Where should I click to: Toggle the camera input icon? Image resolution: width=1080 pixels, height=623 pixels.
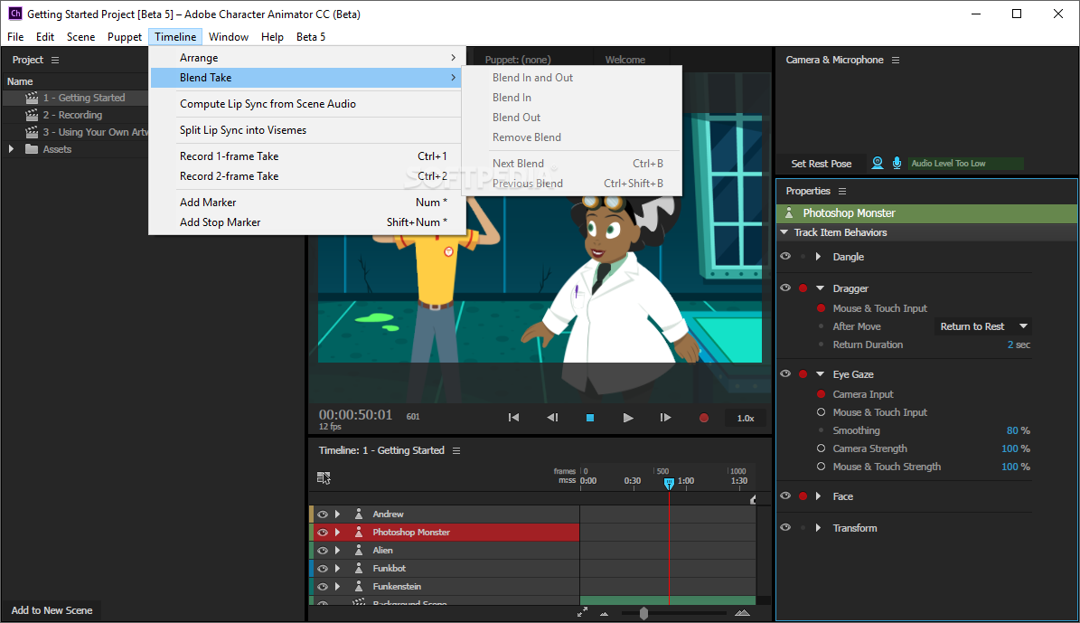(x=878, y=163)
